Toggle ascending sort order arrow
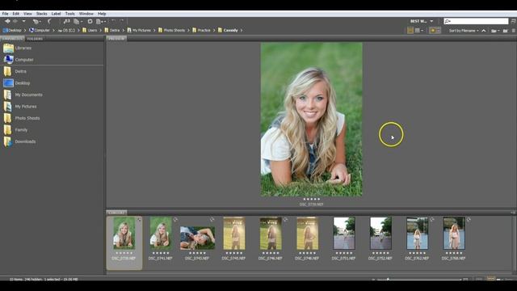The height and width of the screenshot is (291, 517). click(x=484, y=31)
